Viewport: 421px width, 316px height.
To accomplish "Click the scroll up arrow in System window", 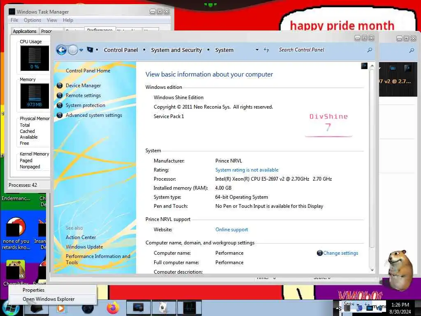I will coord(372,66).
